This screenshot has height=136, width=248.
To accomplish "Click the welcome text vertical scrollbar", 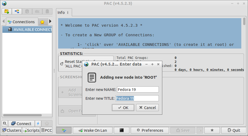I will click(x=244, y=21).
